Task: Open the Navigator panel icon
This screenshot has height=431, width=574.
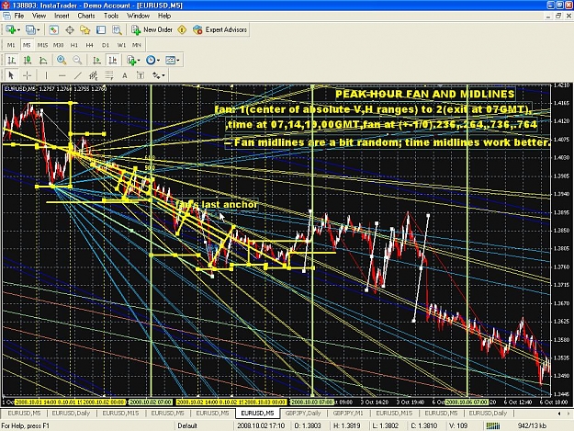Action: pos(84,29)
